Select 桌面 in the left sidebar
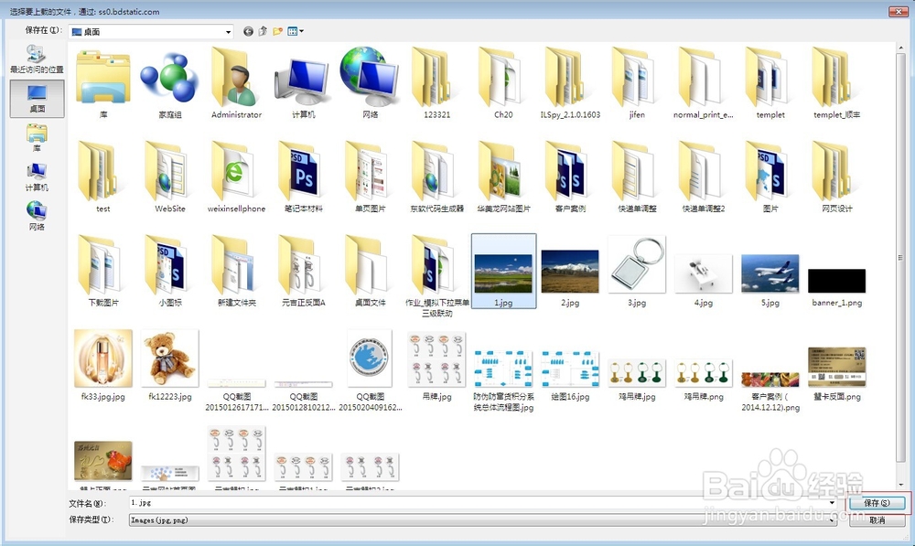Viewport: 915px width, 546px height. (37, 99)
